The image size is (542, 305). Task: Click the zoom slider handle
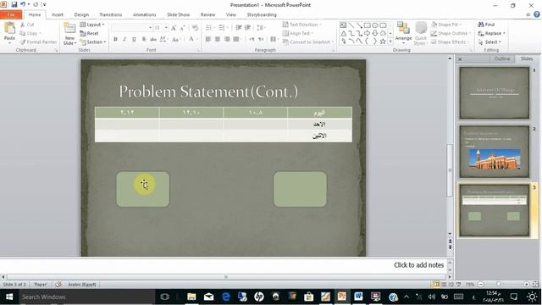tap(498, 285)
